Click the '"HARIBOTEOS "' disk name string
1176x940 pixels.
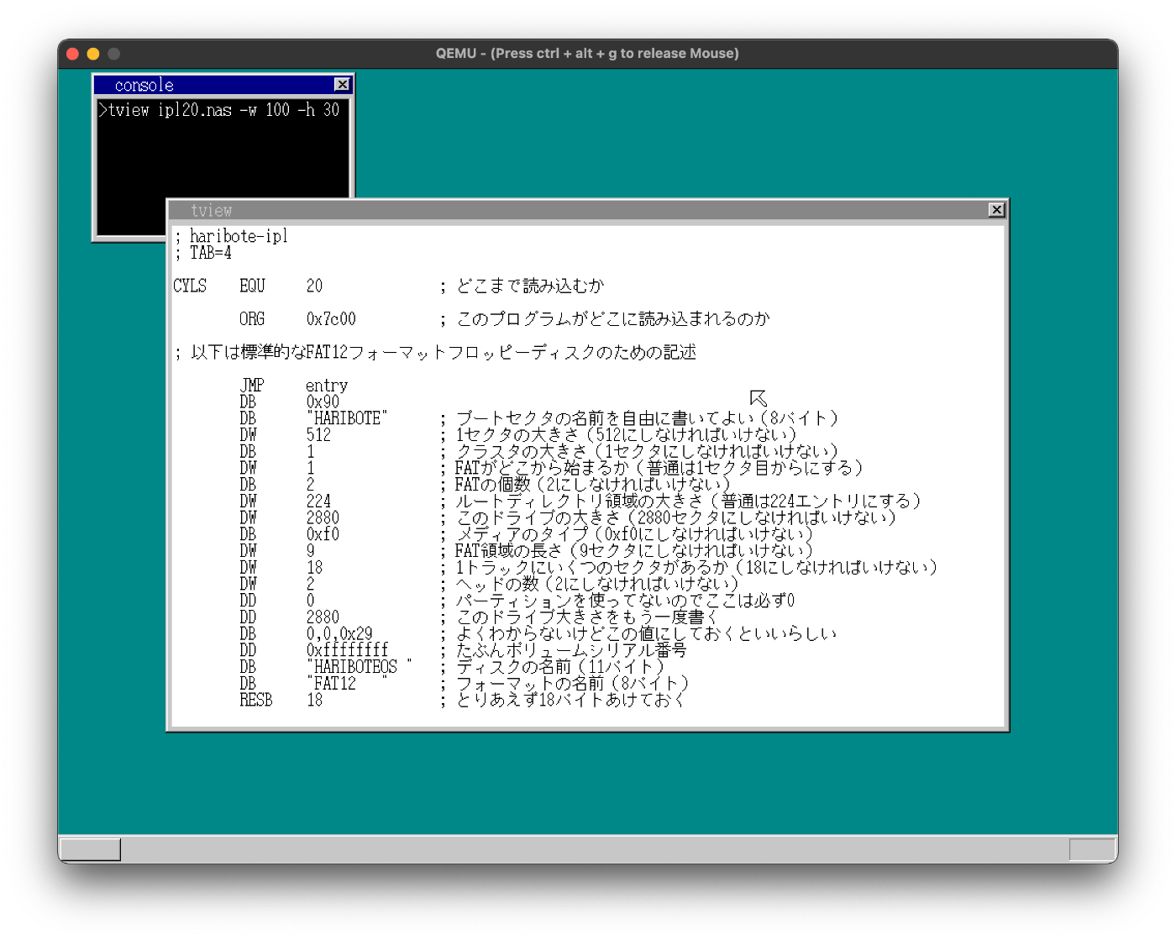pos(360,667)
